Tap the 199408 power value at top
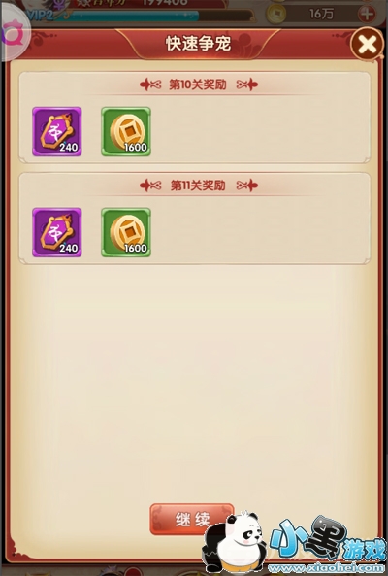 coord(165,3)
